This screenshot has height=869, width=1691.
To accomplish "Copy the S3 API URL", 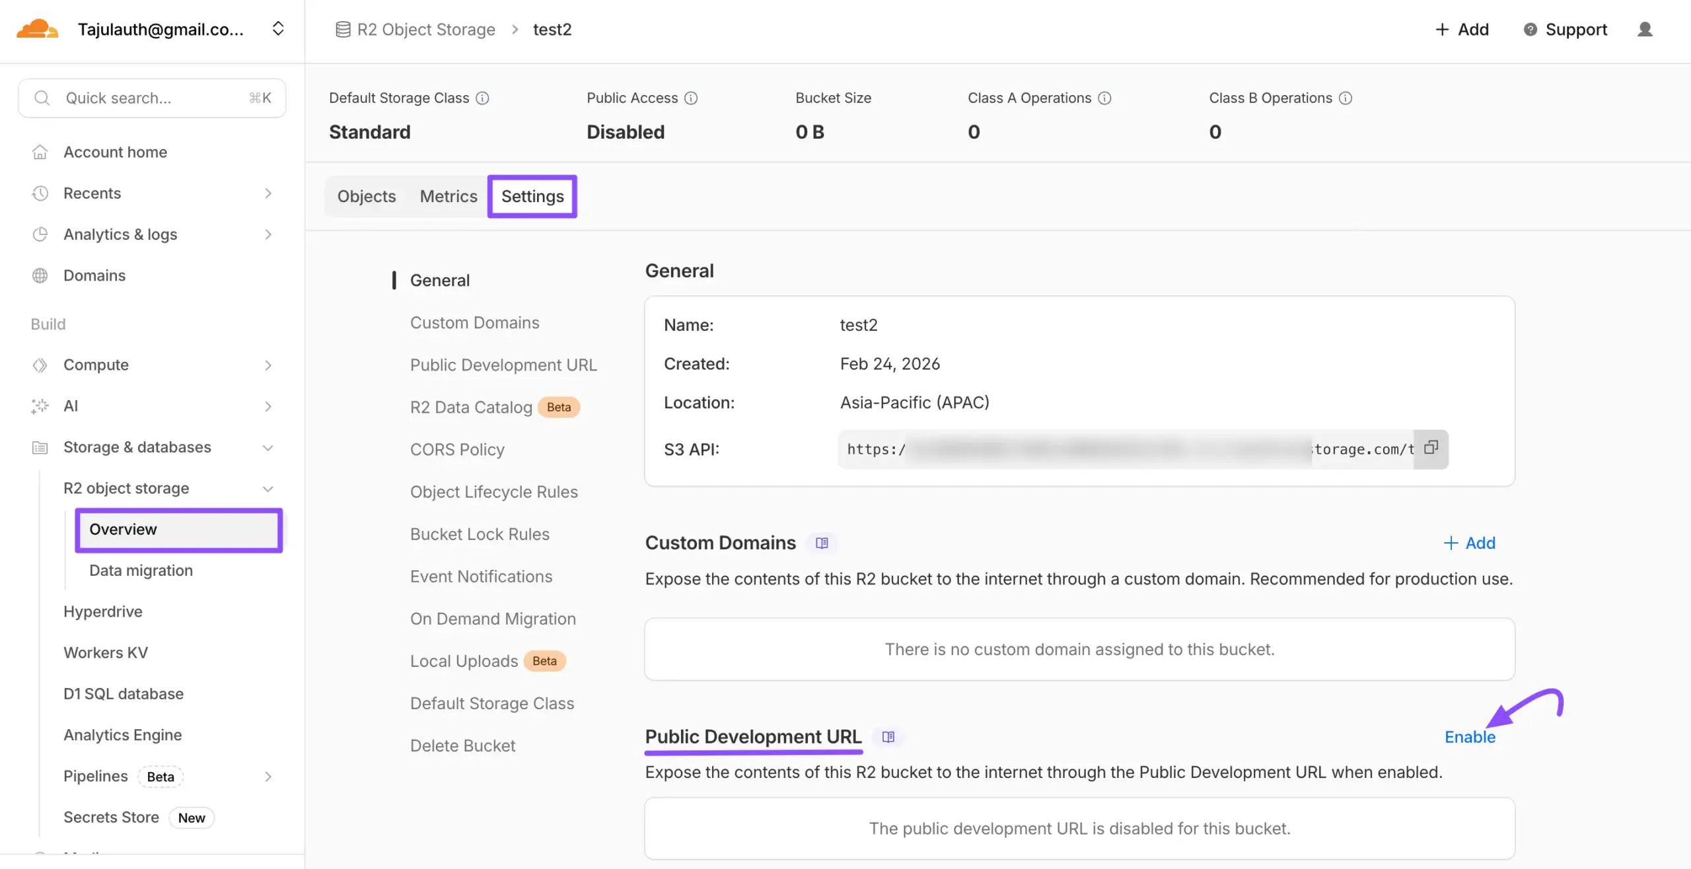I will [x=1431, y=448].
